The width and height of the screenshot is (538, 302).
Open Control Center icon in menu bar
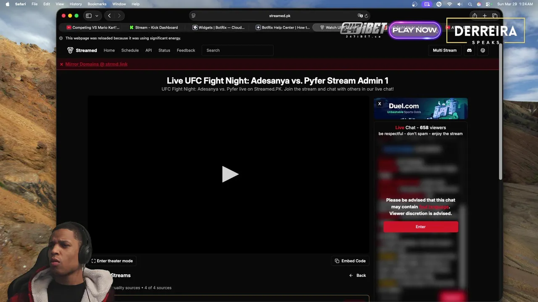click(489, 4)
